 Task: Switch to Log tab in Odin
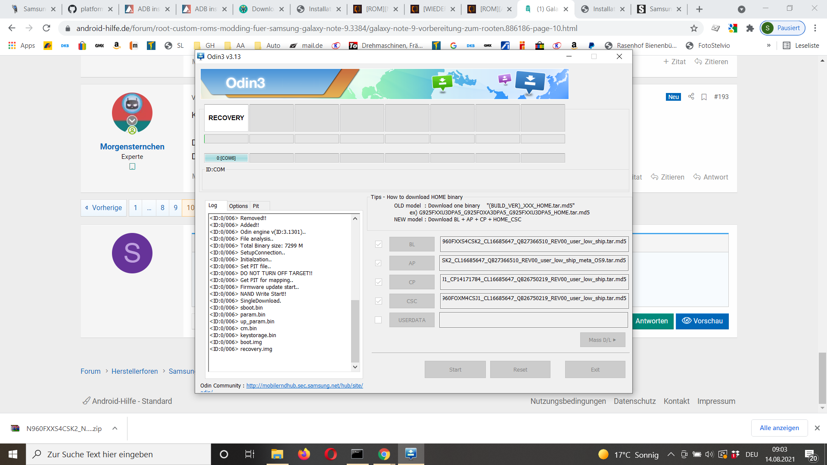[213, 206]
